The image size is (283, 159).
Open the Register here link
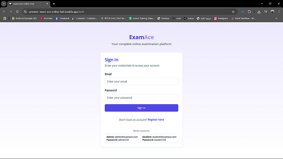pyautogui.click(x=156, y=120)
